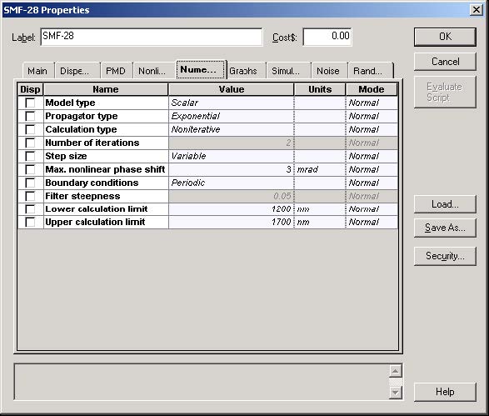Viewport: 489px width, 416px height.
Task: Click the Name column header
Action: point(106,89)
